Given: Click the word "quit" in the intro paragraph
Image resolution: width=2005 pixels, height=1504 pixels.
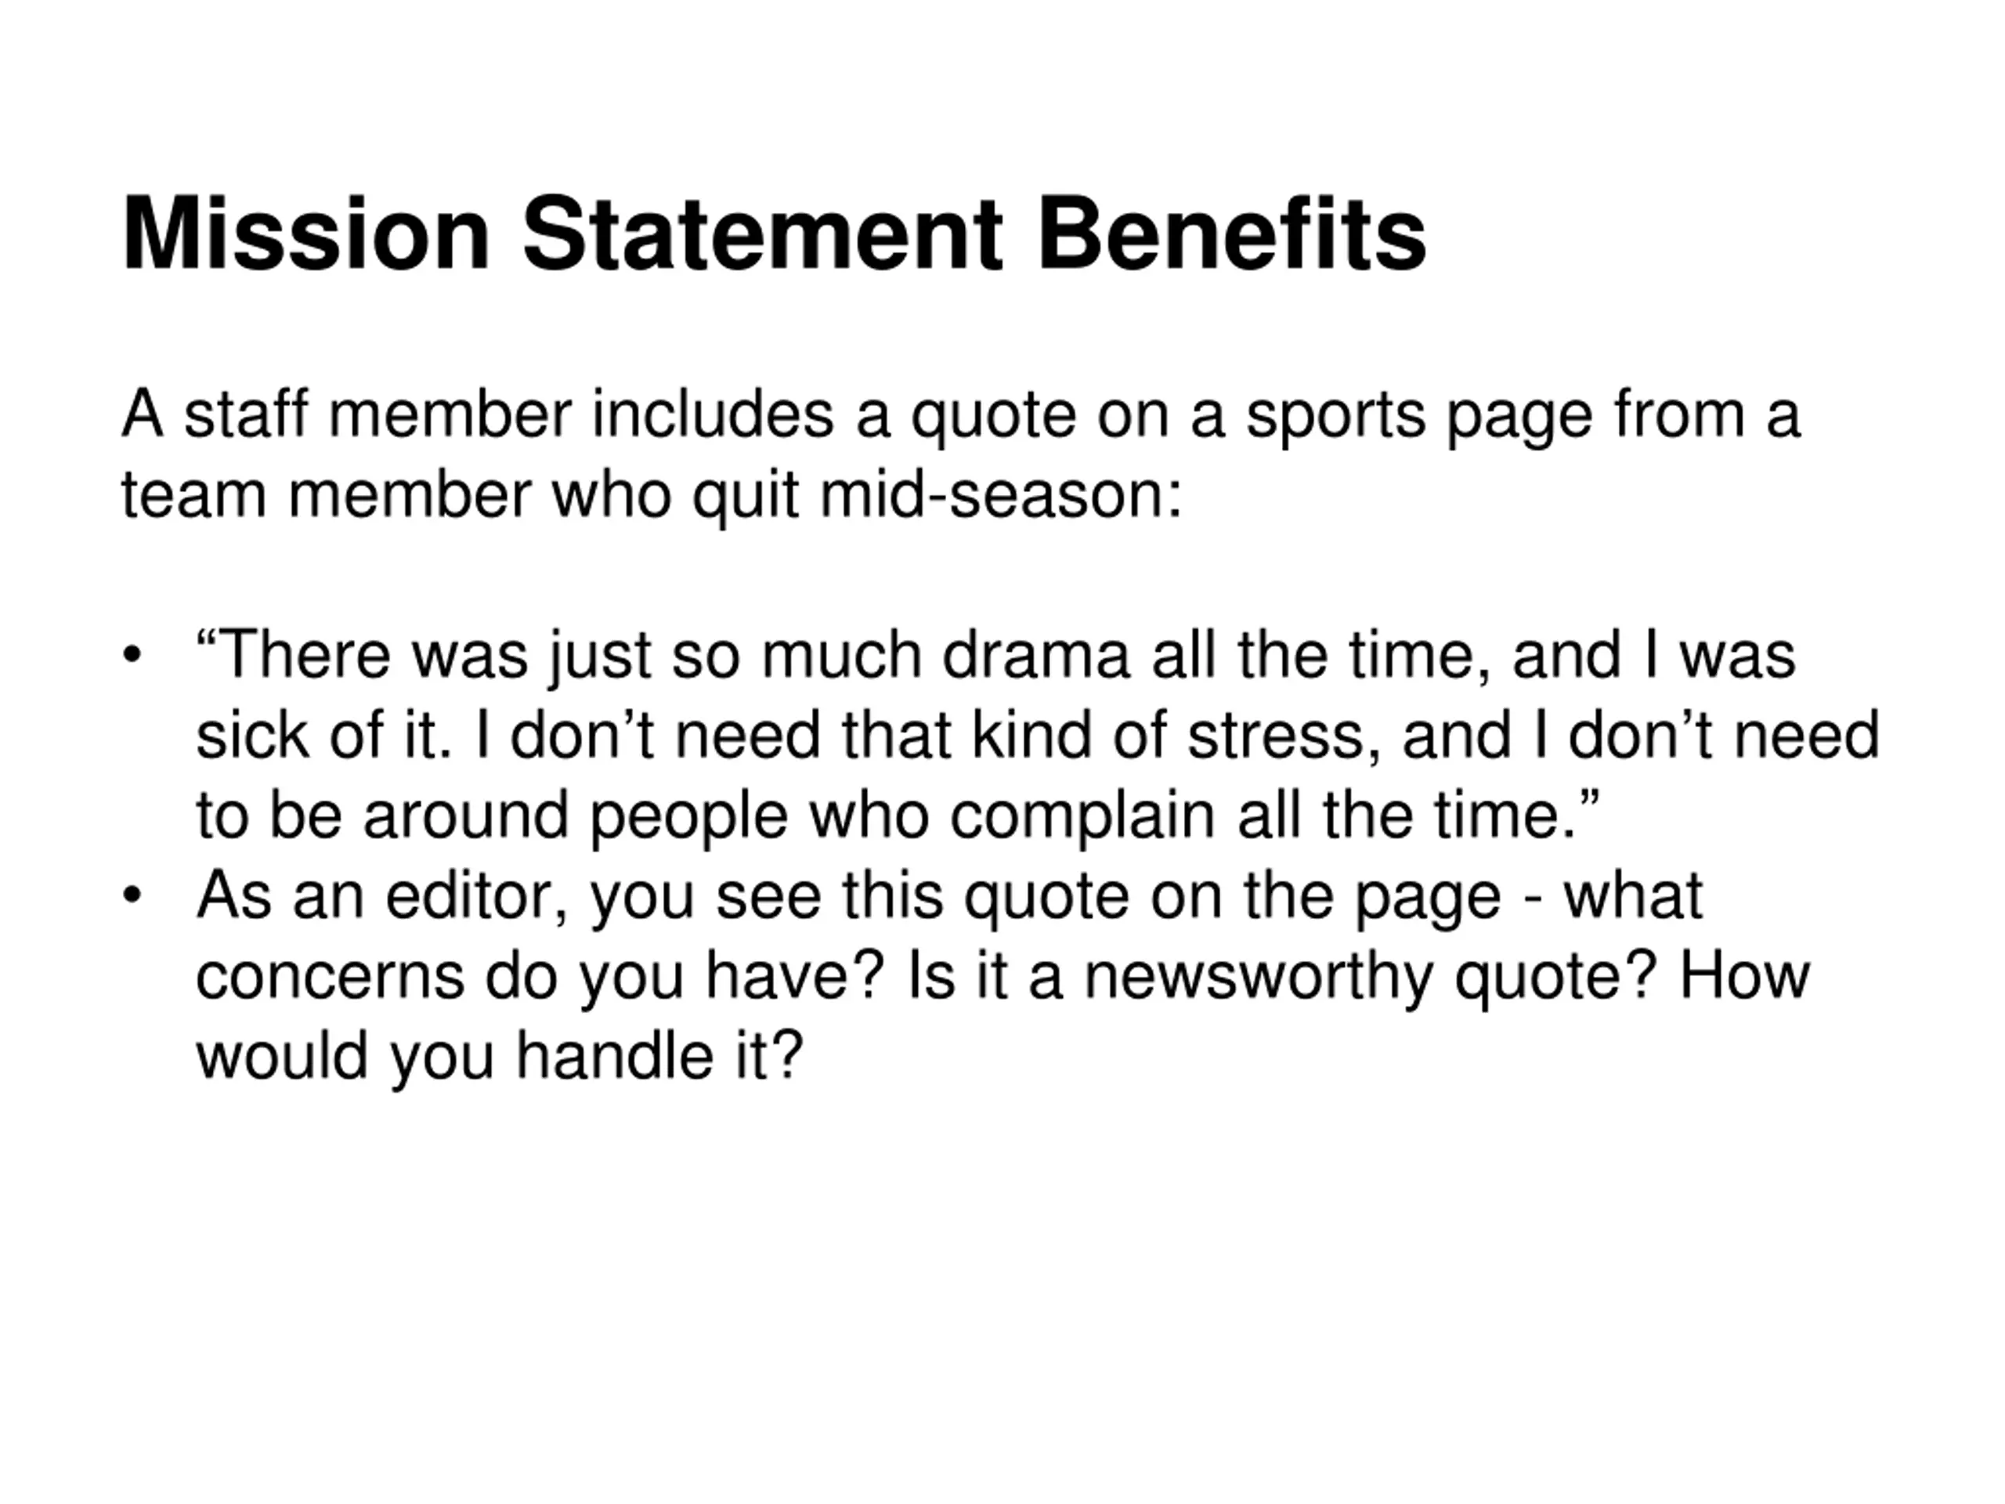Looking at the screenshot, I should click(x=746, y=497).
